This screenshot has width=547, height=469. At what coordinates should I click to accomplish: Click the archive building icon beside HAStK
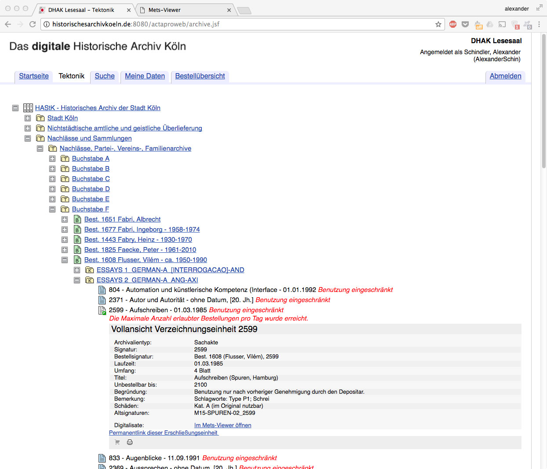coord(28,108)
